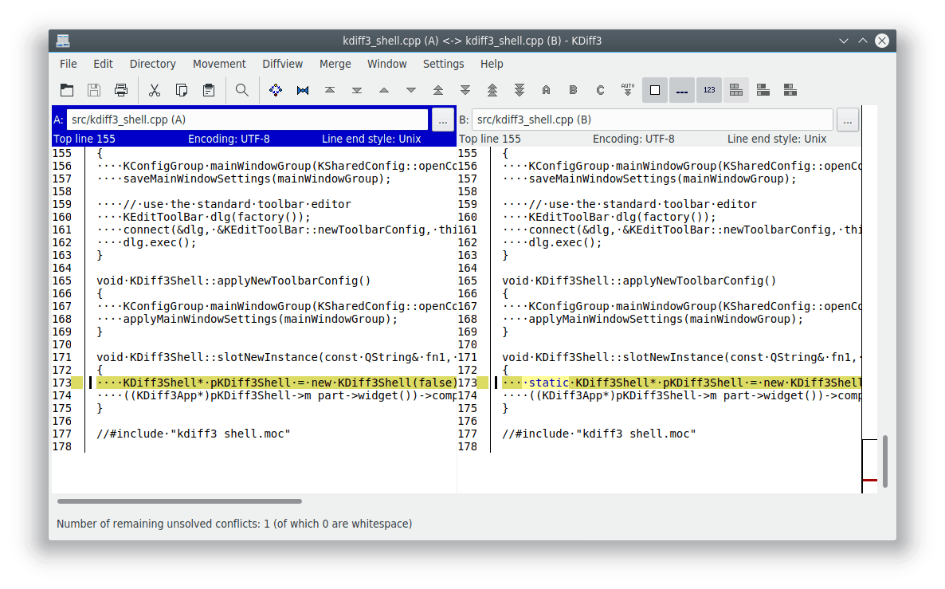Click the Encoding: UTF-8 label in pane A
Screen dimensions: 945x589
[229, 139]
